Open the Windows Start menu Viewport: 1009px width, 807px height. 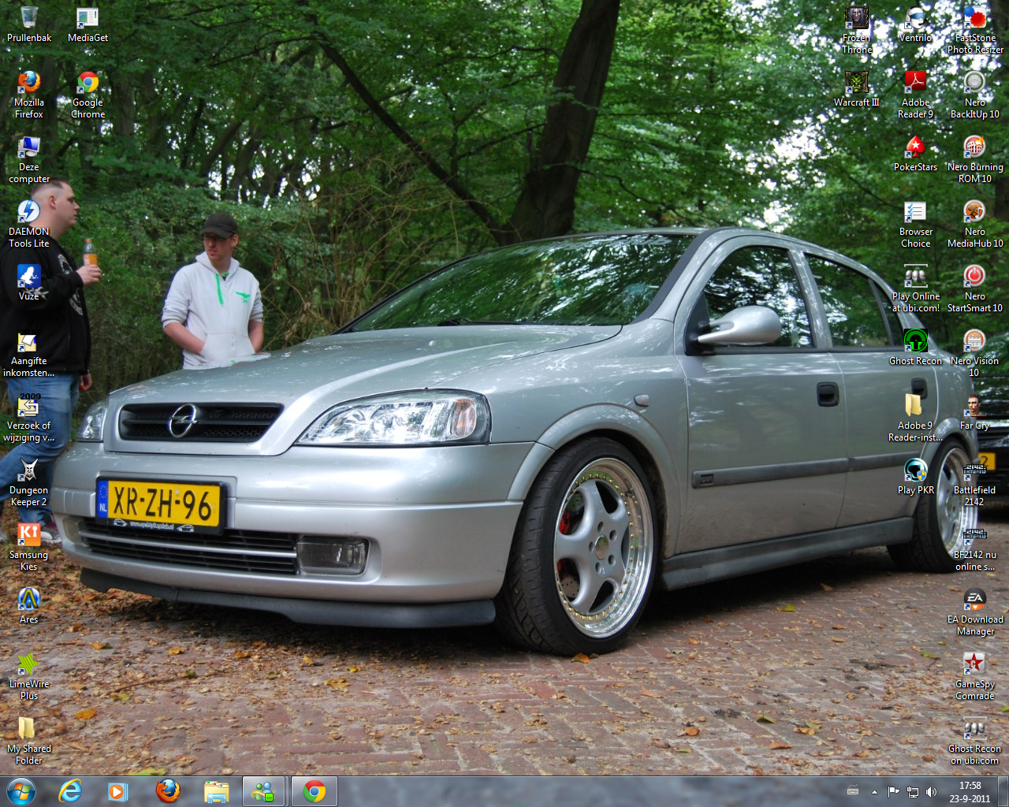[21, 791]
